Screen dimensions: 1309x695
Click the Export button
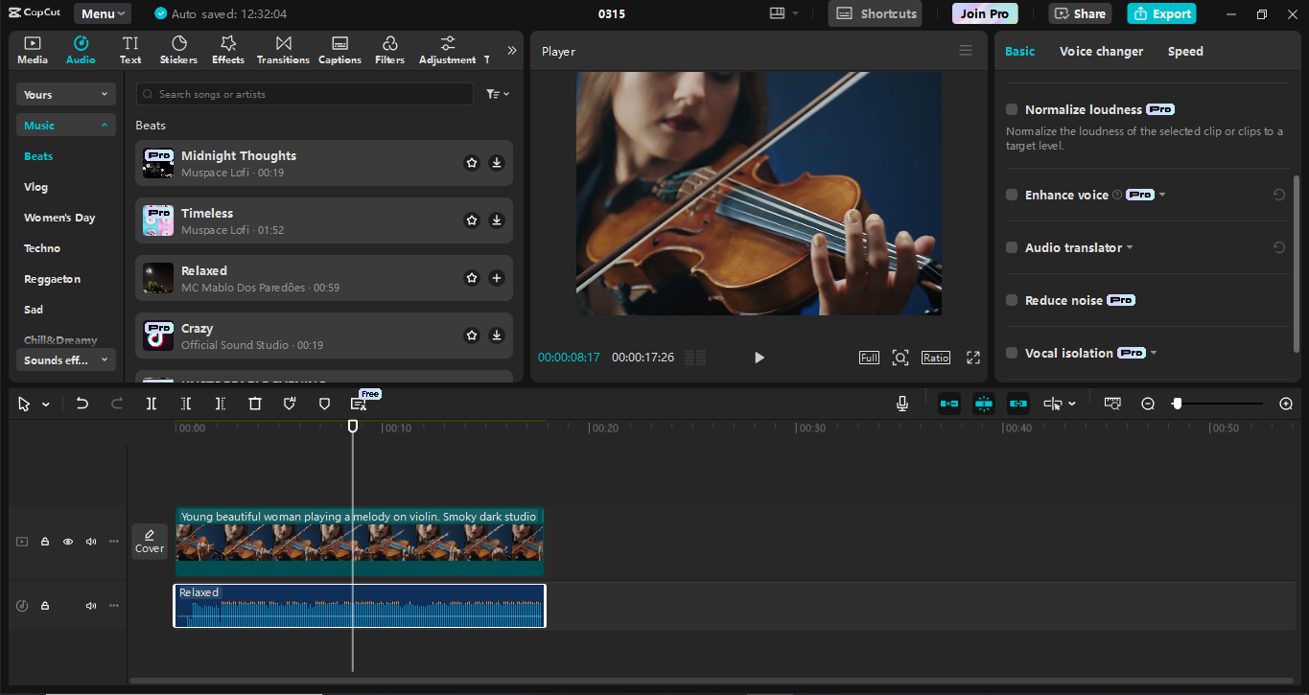pos(1161,13)
